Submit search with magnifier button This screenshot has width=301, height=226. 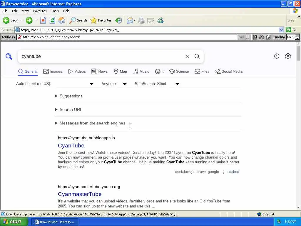point(197,56)
